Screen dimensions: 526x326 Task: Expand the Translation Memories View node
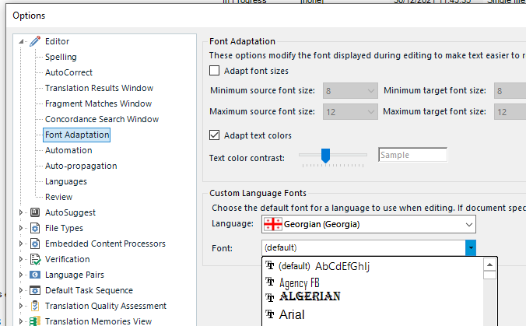(x=21, y=321)
